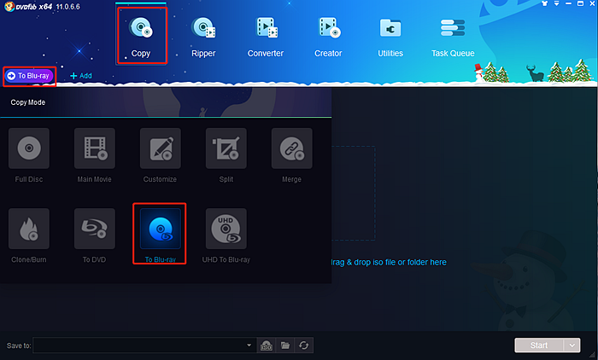This screenshot has width=598, height=360.
Task: Click the To Blu-ray mode switcher pill
Action: tap(29, 76)
